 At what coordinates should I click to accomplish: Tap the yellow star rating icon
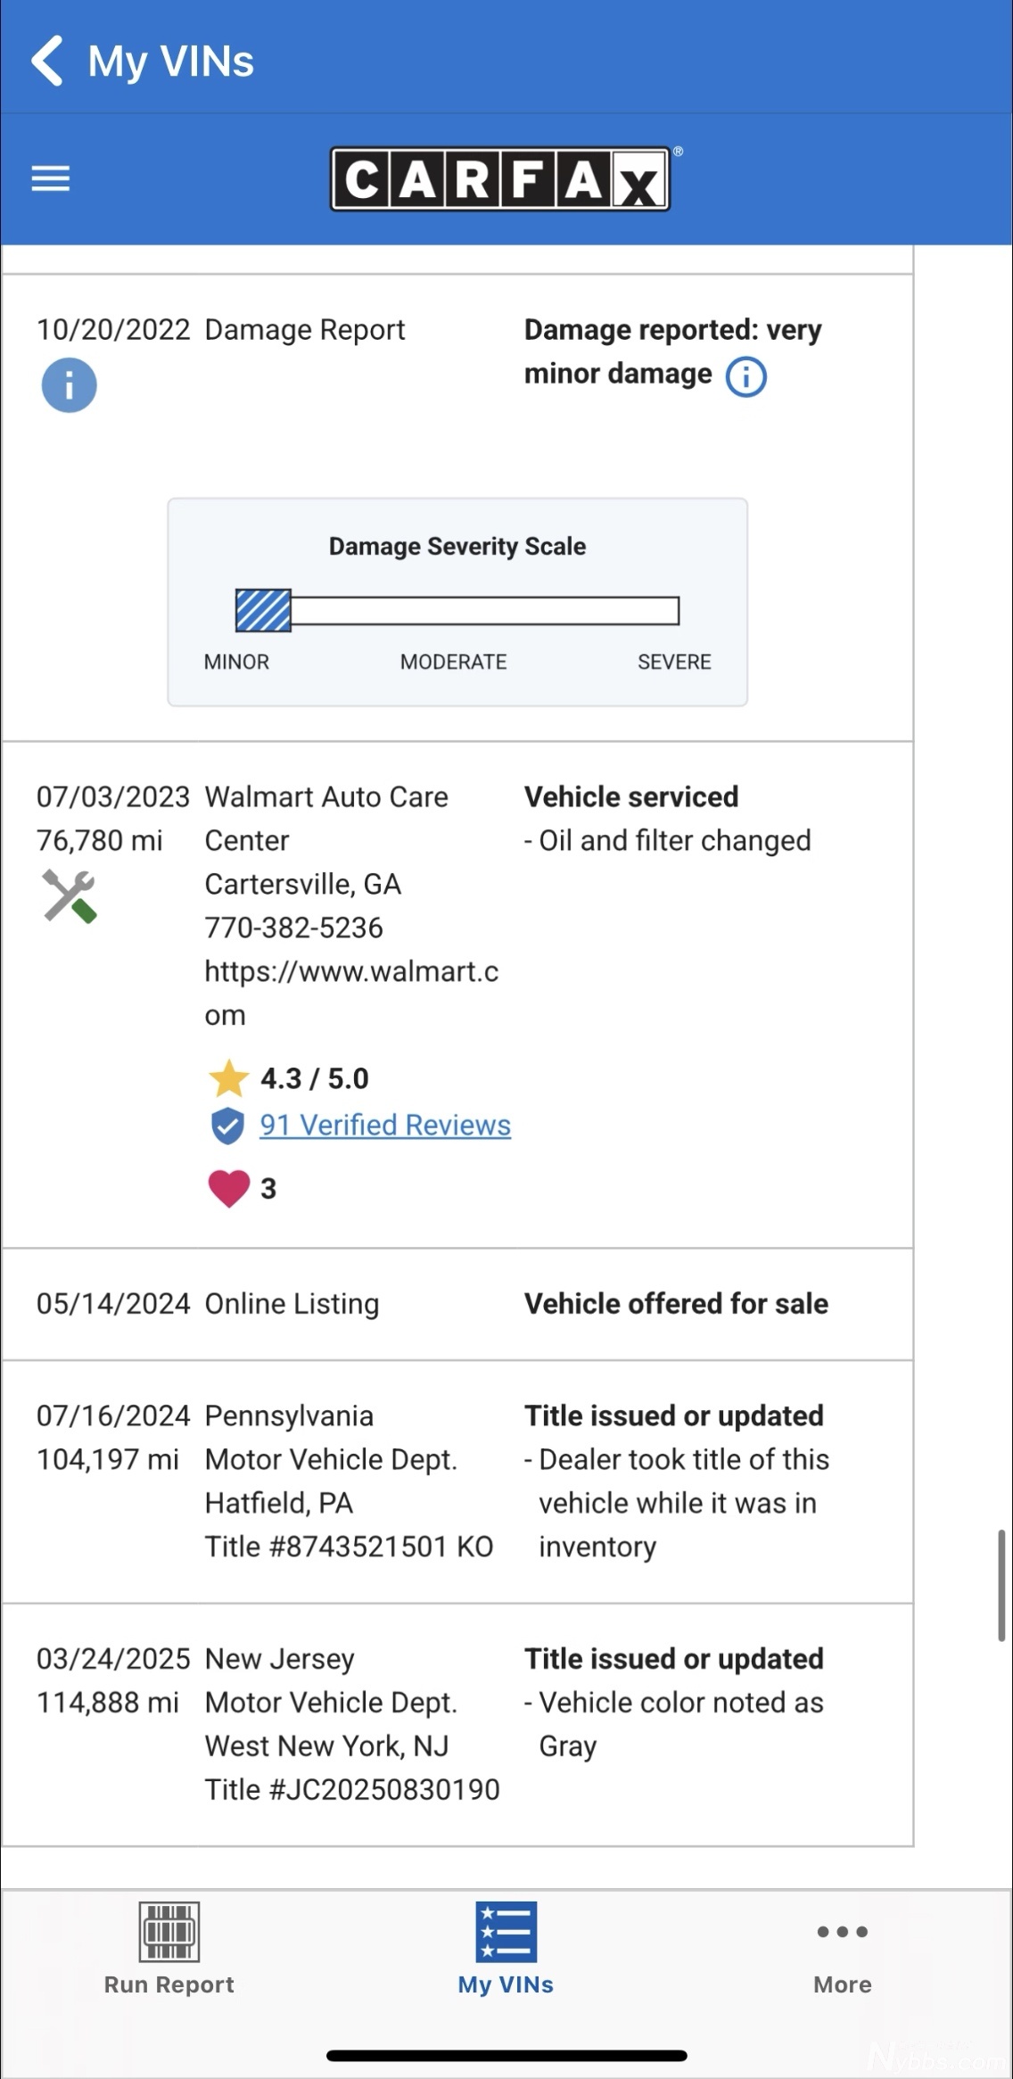pos(228,1078)
